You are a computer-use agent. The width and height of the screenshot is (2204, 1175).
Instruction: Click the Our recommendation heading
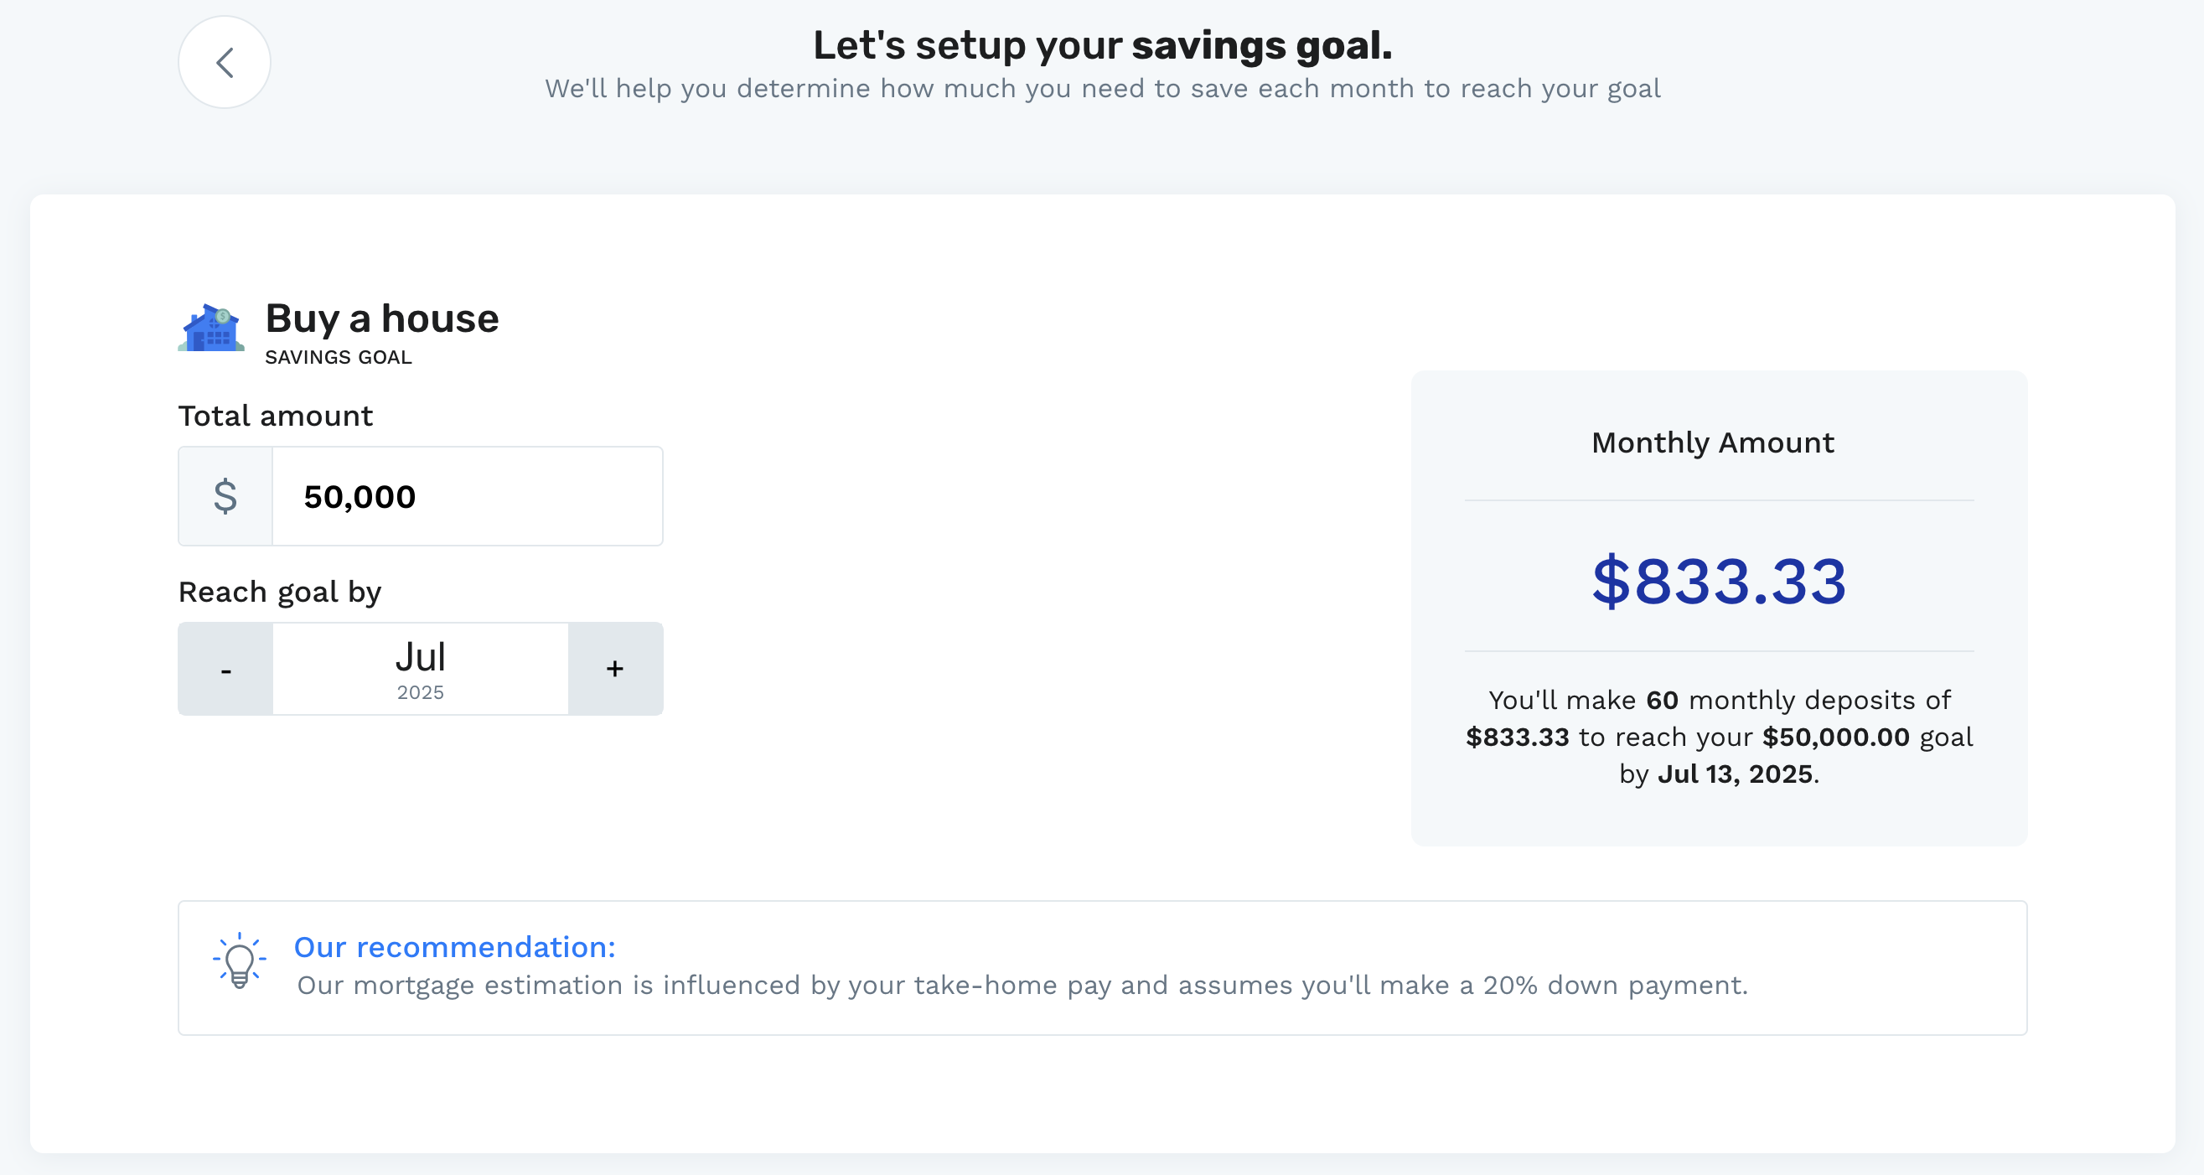455,946
